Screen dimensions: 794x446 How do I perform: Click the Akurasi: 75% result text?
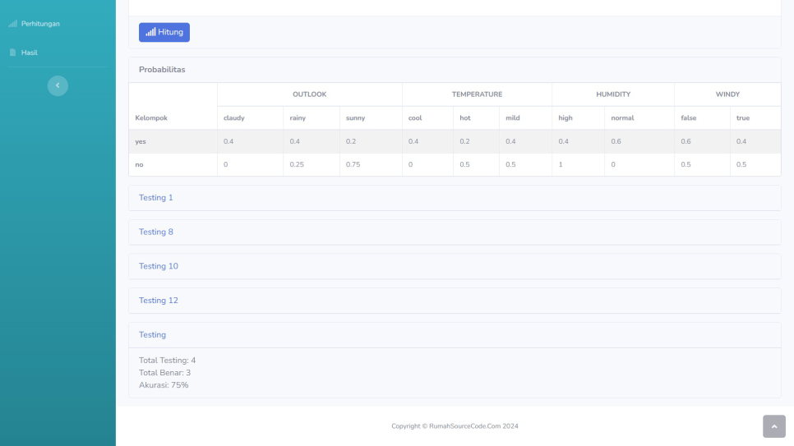(164, 385)
